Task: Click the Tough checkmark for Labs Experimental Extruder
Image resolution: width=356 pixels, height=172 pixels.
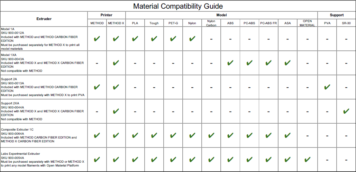Action: [x=154, y=160]
